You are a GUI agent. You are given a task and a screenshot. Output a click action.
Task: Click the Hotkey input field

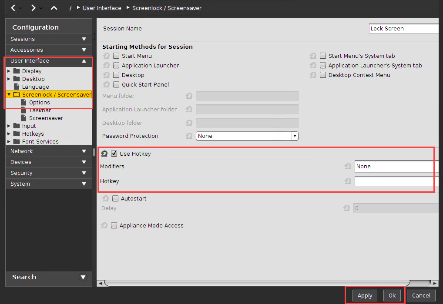tap(394, 181)
